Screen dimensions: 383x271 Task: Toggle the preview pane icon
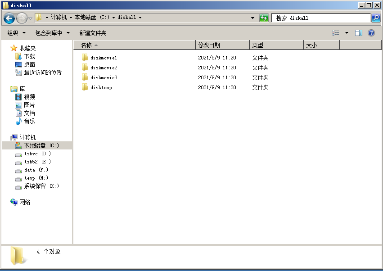(359, 33)
